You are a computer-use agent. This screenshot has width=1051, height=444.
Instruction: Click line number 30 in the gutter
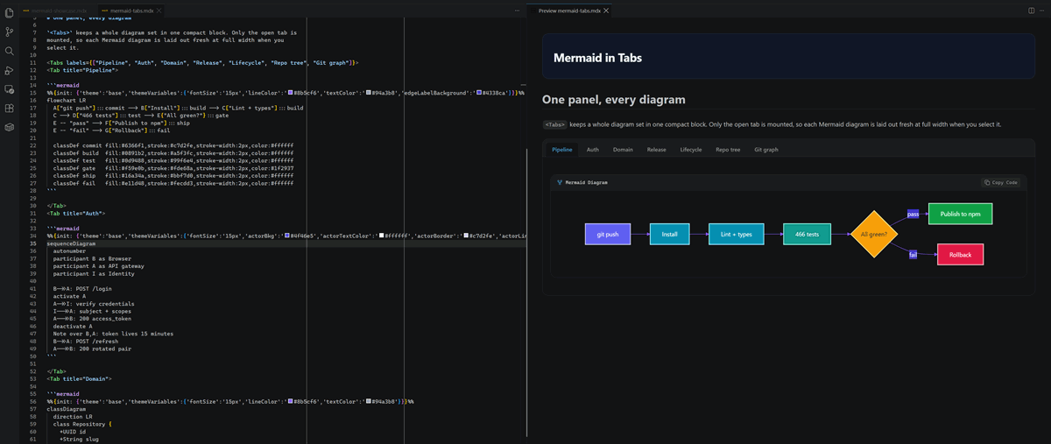pos(33,205)
